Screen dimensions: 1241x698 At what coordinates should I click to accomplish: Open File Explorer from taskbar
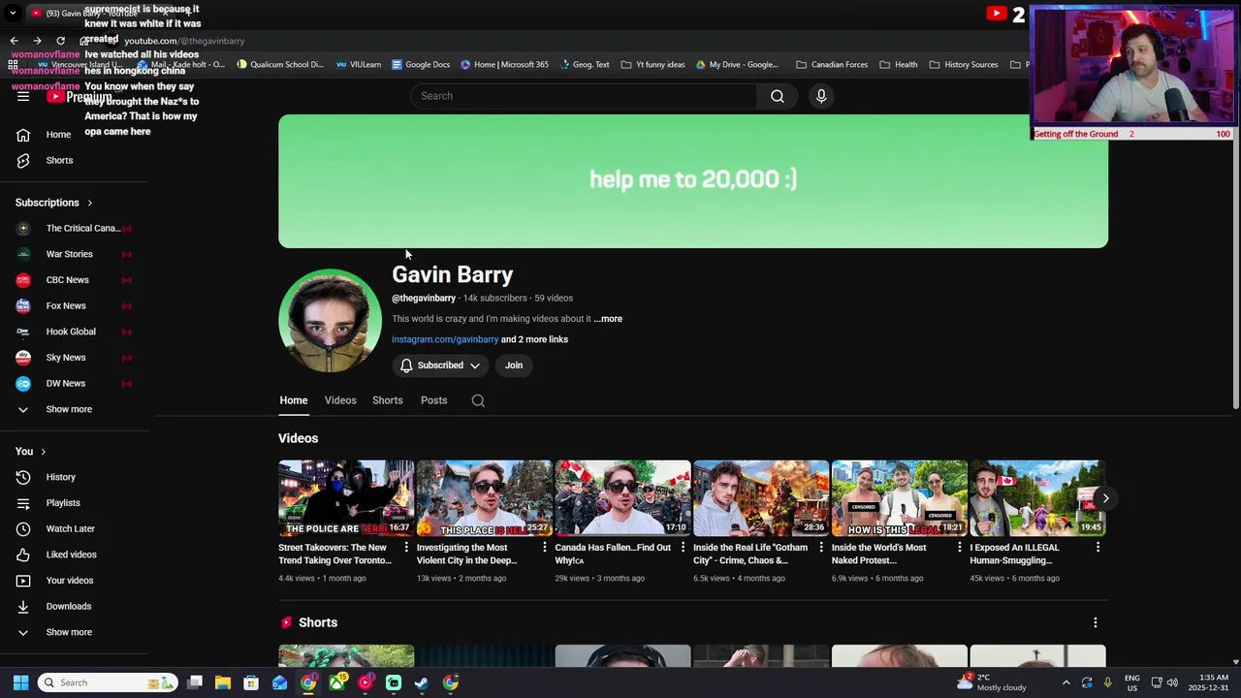point(222,682)
